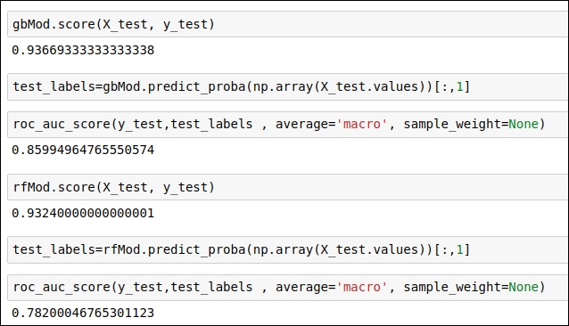Click the gbMod.score(X_test, y_test) code cell
Viewport: 569px width, 326px height.
(288, 24)
